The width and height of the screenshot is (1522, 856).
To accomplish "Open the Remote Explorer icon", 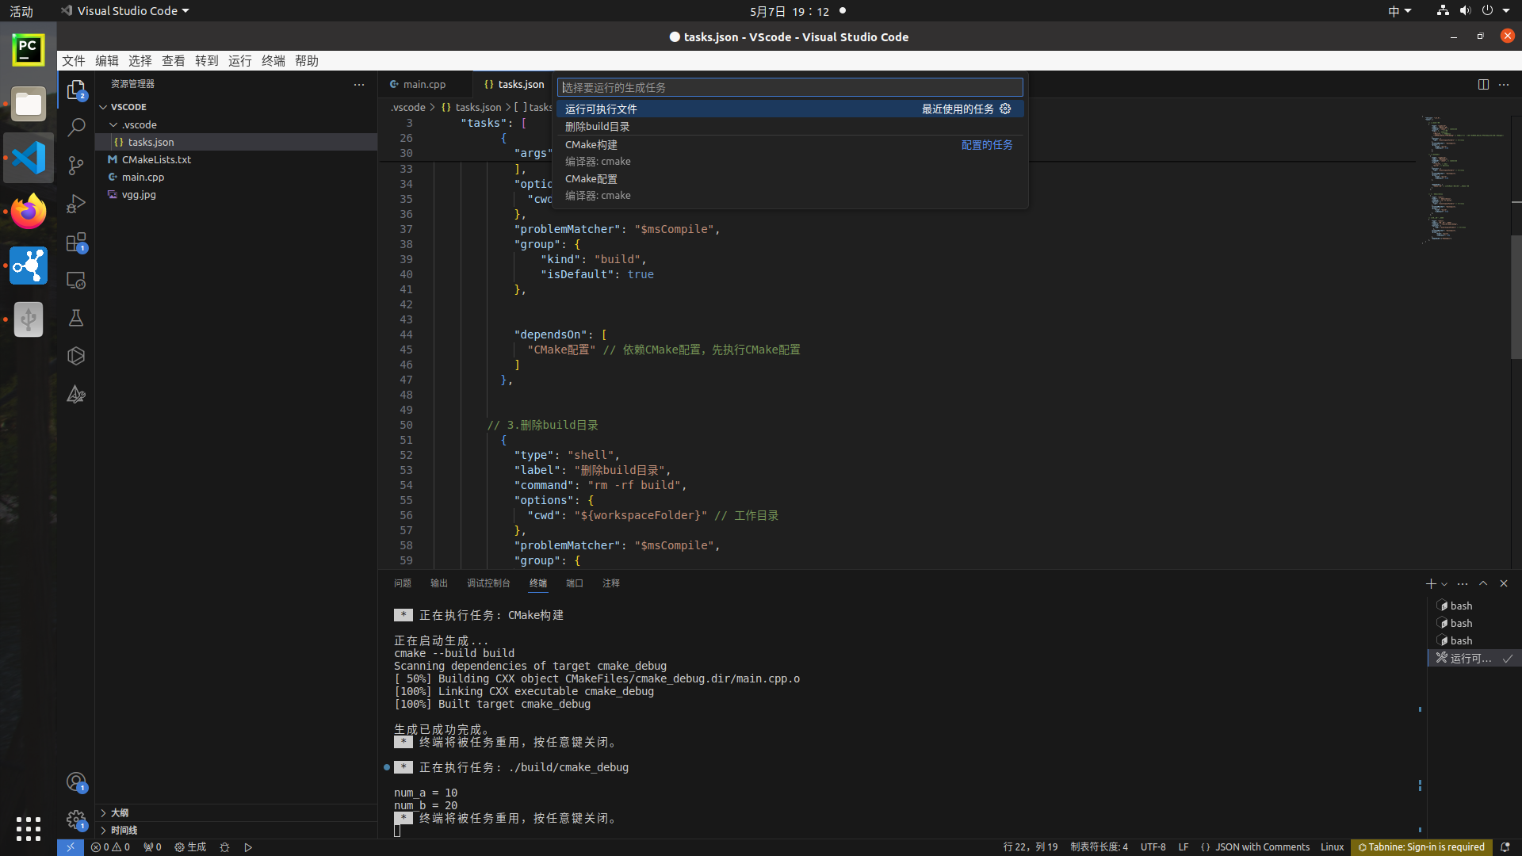I will 75,280.
